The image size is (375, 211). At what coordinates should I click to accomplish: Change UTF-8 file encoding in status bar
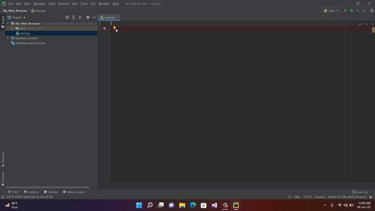tap(307, 197)
